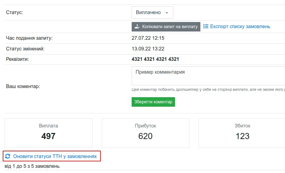Click the від 1 до 5 з 5 замовлень counter

(x=32, y=166)
